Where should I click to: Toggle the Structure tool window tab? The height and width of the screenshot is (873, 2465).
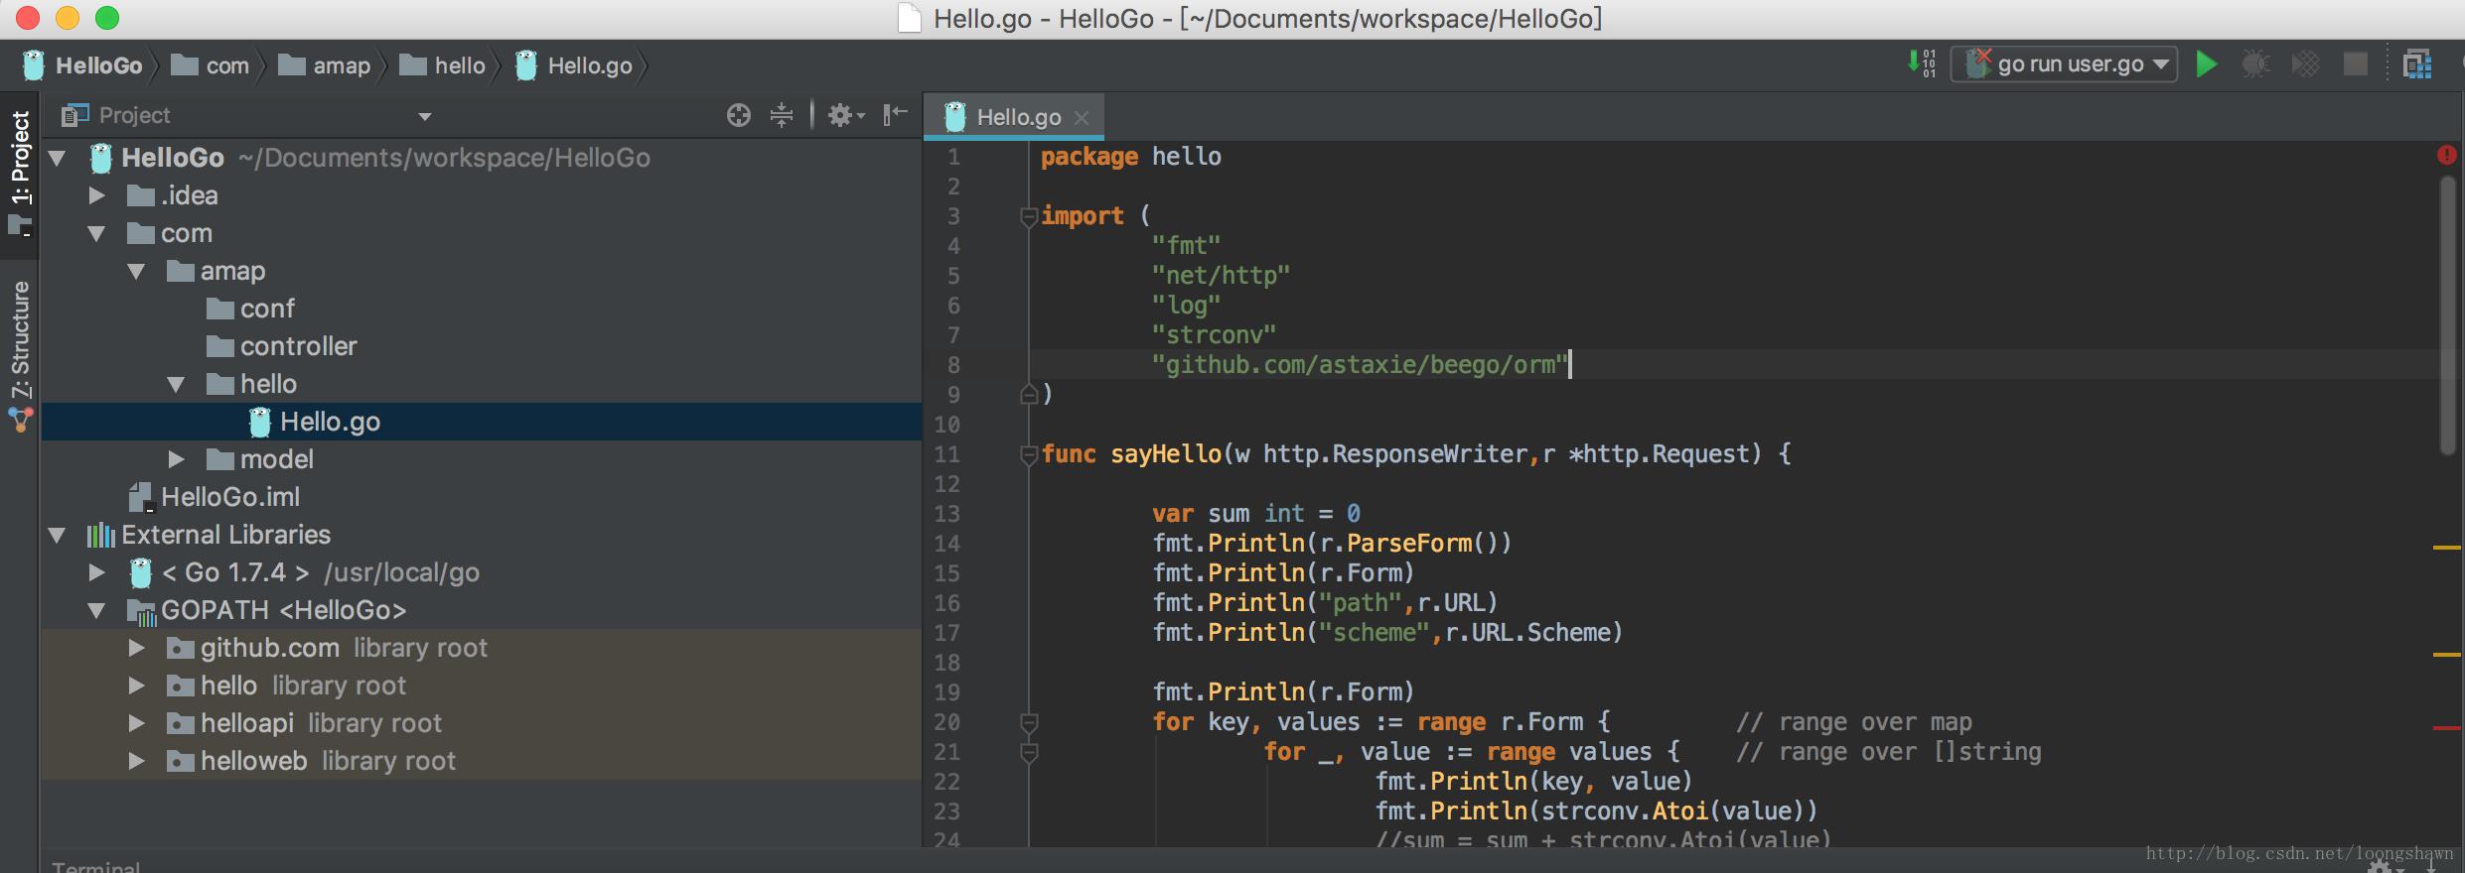20,339
